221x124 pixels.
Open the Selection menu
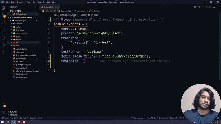pyautogui.click(x=20, y=2)
